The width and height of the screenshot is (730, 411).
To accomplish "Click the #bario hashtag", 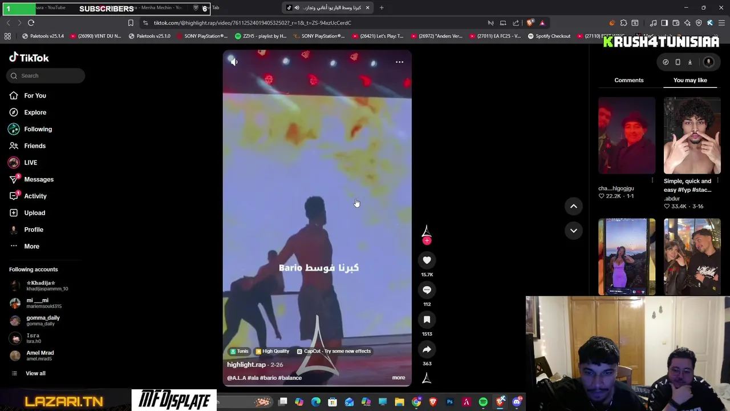I will pos(268,378).
